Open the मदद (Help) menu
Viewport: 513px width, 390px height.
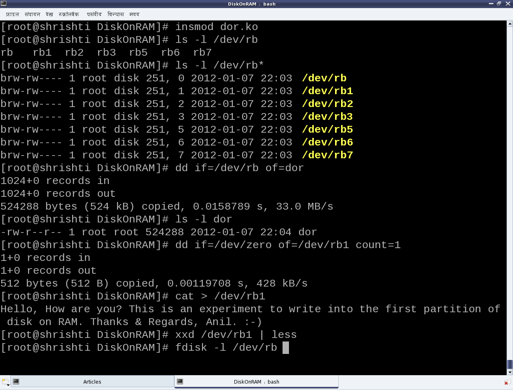(134, 14)
